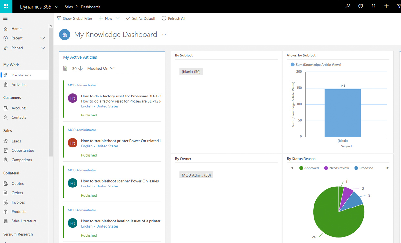Click the MOD Admi... (30) owner tile
Screen dimensions: 401x243
coord(196,175)
